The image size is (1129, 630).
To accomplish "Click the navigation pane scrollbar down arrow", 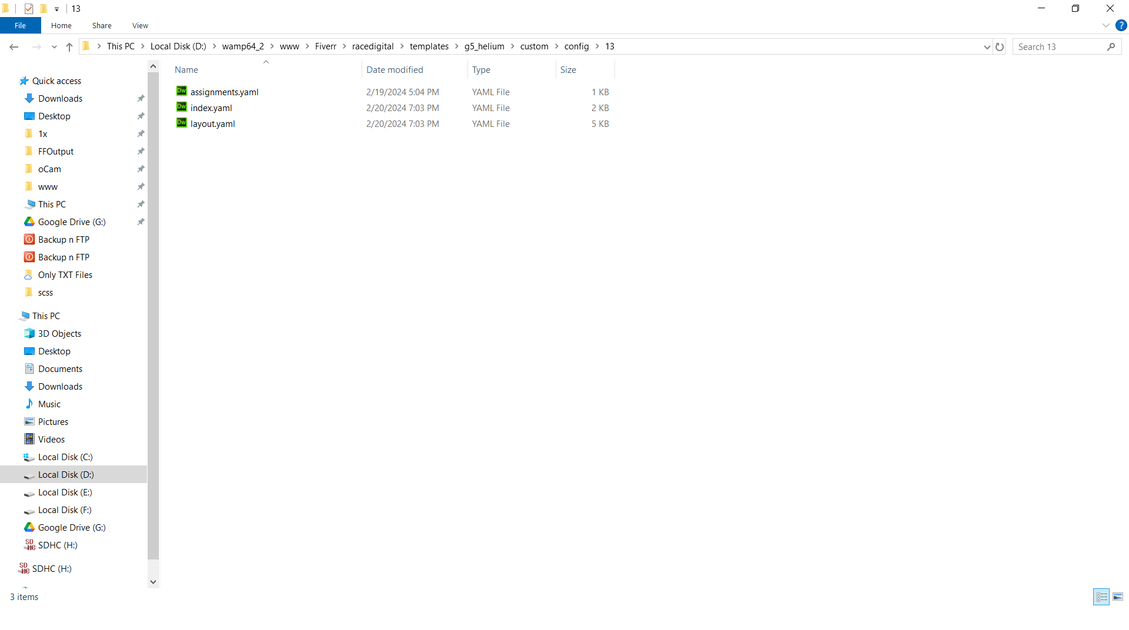I will (x=153, y=582).
